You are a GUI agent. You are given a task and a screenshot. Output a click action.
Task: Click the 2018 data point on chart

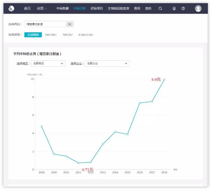(x=164, y=80)
